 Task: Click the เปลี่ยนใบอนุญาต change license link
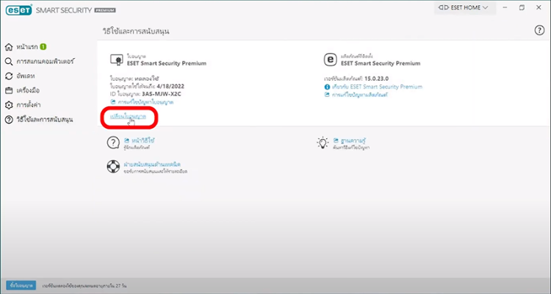(128, 116)
